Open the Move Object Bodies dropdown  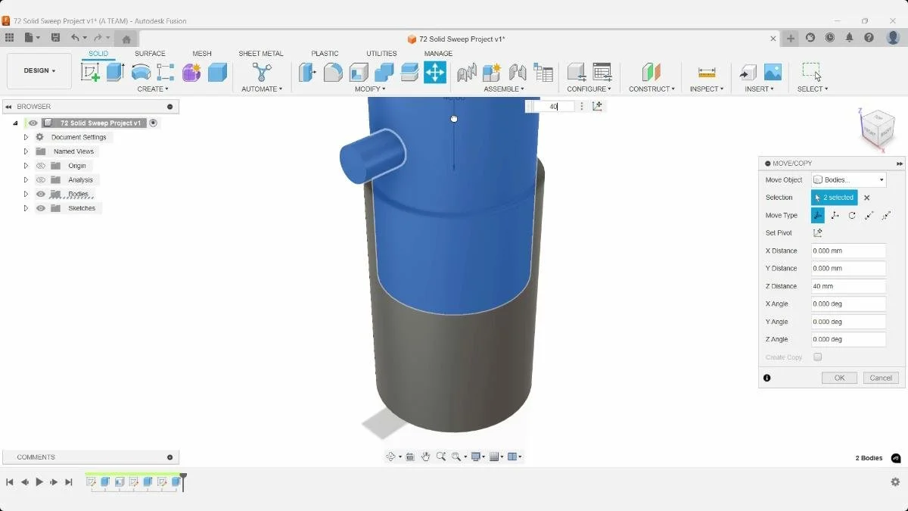[x=848, y=180]
